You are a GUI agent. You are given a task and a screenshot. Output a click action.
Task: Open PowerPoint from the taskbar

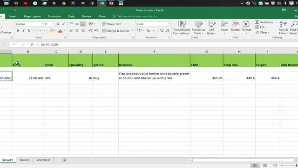pos(111,3)
